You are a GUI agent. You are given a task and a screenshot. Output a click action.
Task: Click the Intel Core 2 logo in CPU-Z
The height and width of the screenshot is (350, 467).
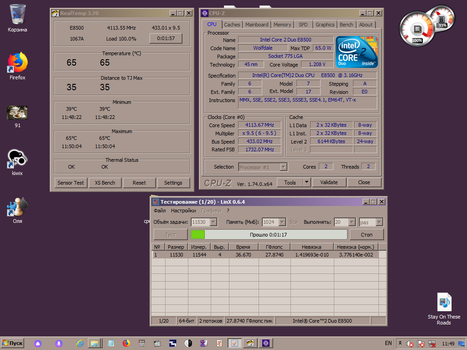(x=357, y=52)
